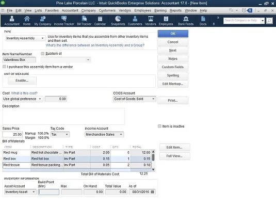Screen dimensions: 276x207
Task: Open the Snapshots icon
Action: [118, 21]
